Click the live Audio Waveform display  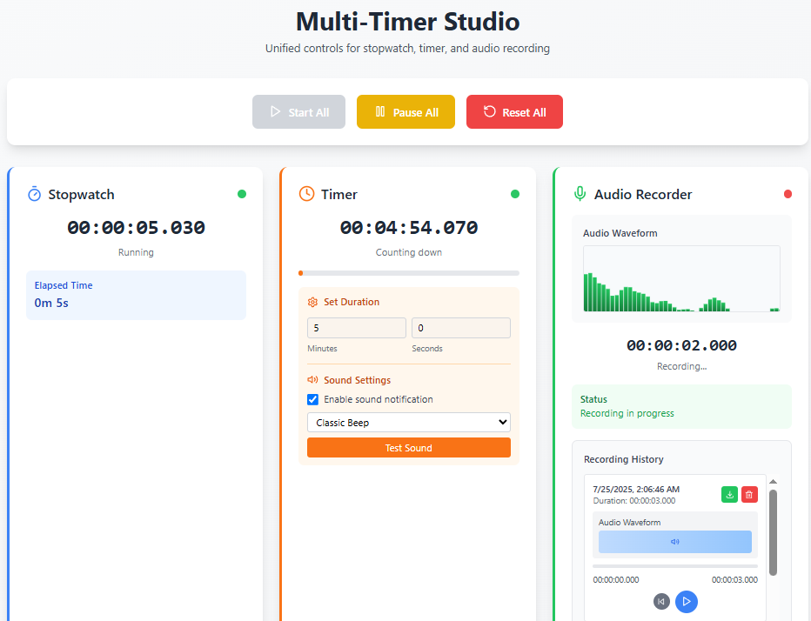click(x=681, y=278)
